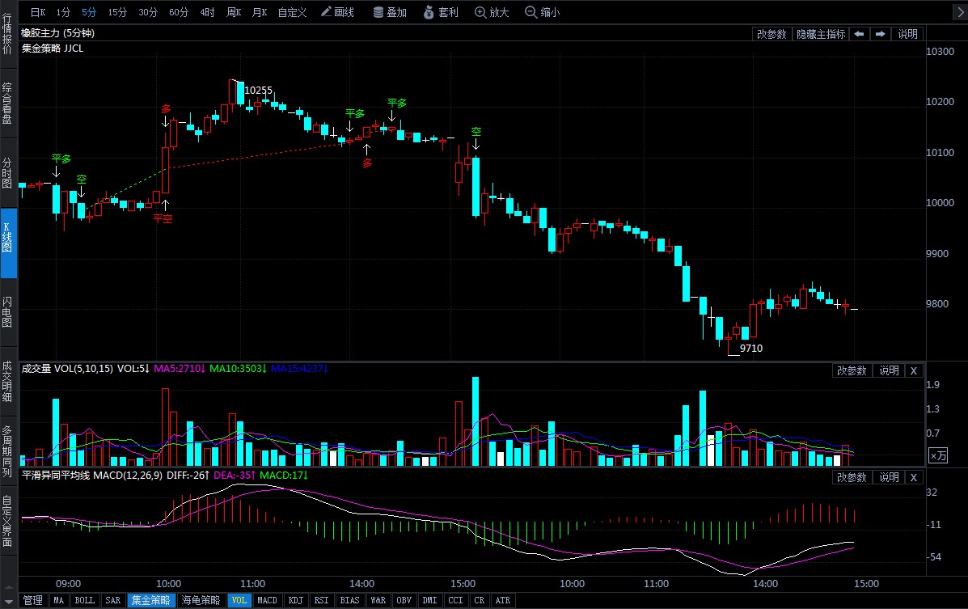968x609 pixels.
Task: Zoom out with 缩小
Action: 542,12
